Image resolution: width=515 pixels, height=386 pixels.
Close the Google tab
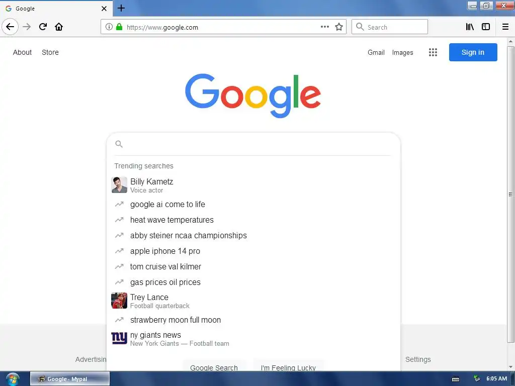point(104,9)
